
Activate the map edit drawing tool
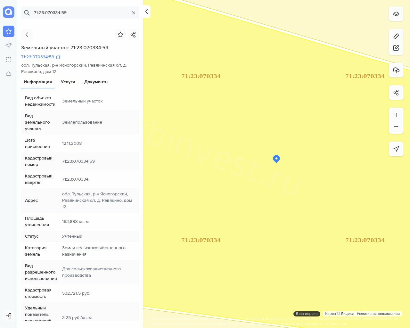pos(396,48)
